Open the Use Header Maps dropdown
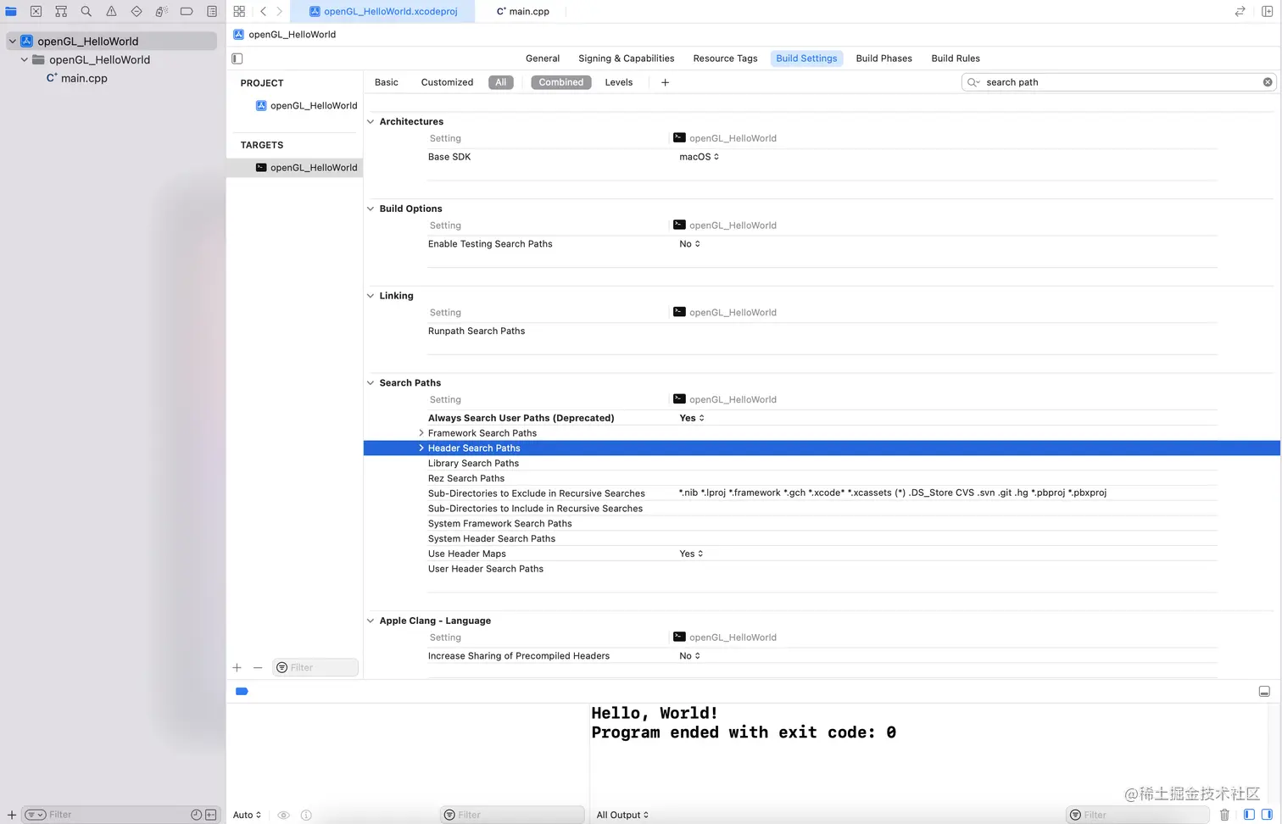 tap(692, 554)
